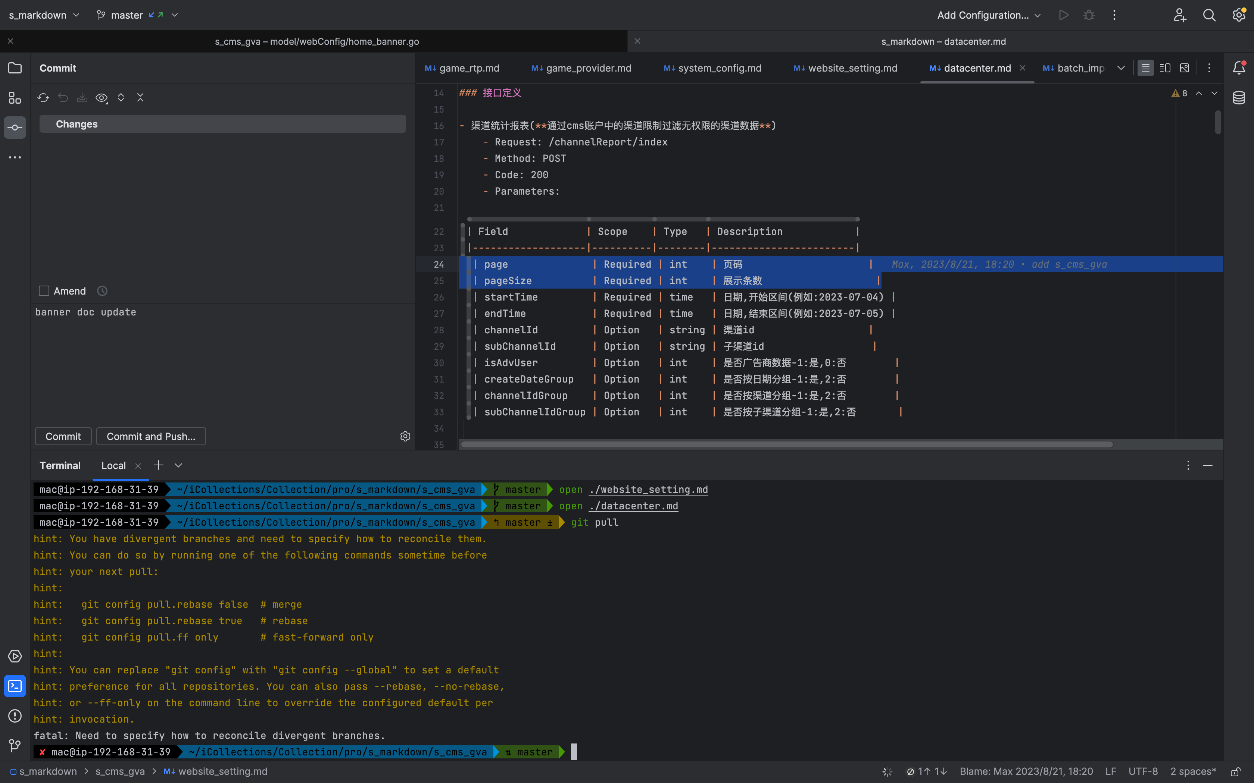Viewport: 1254px width, 783px height.
Task: Click the Commit button in source control
Action: [62, 437]
